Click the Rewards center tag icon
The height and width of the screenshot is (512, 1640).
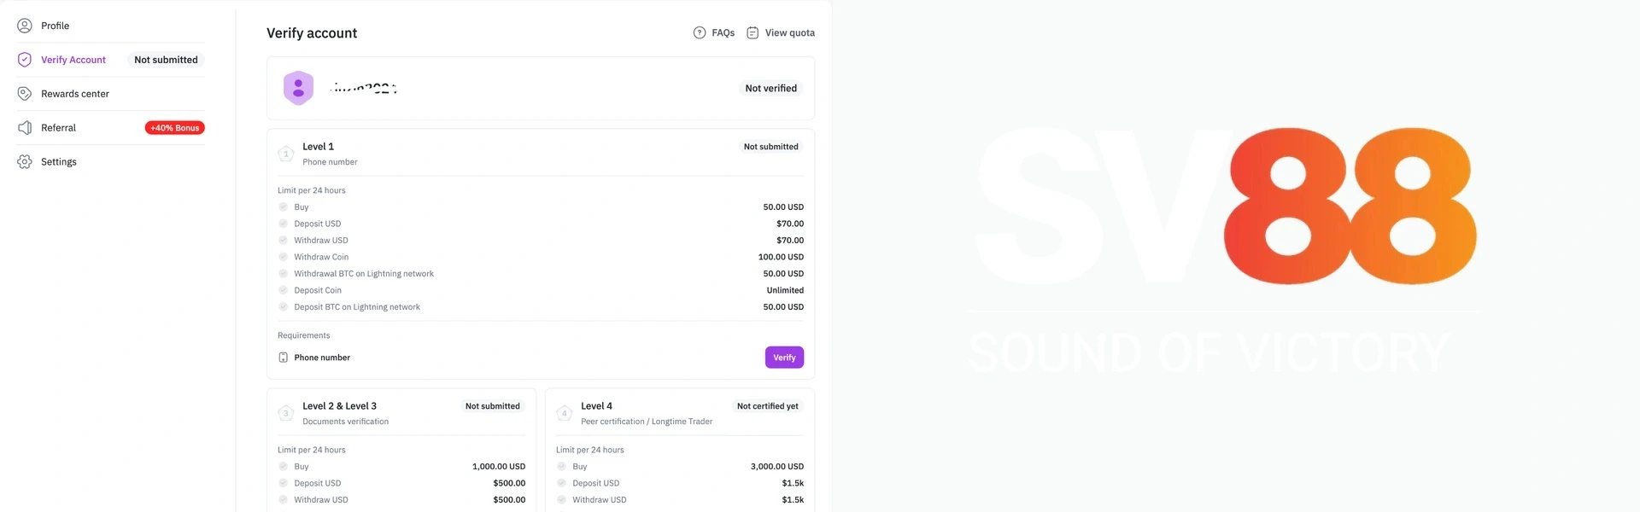click(25, 94)
